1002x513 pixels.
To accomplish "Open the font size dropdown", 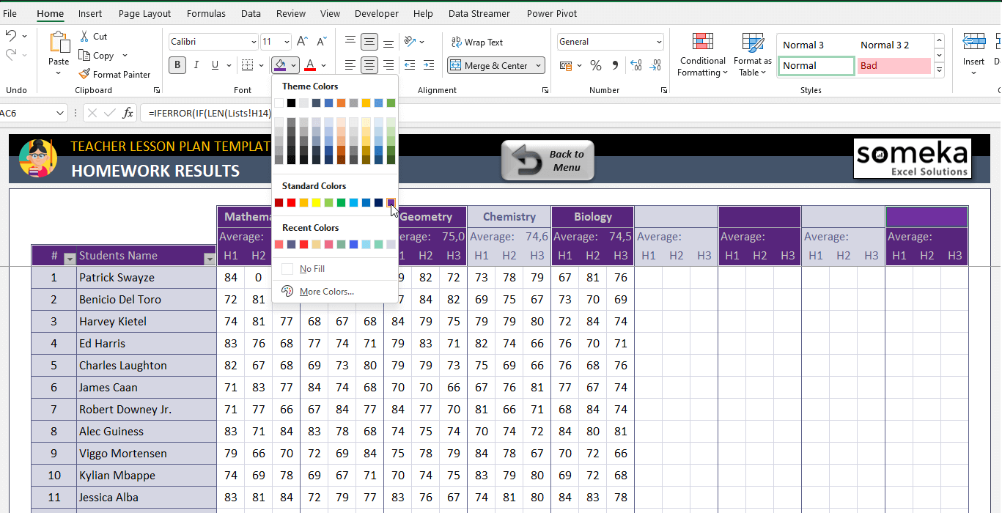I will point(285,41).
